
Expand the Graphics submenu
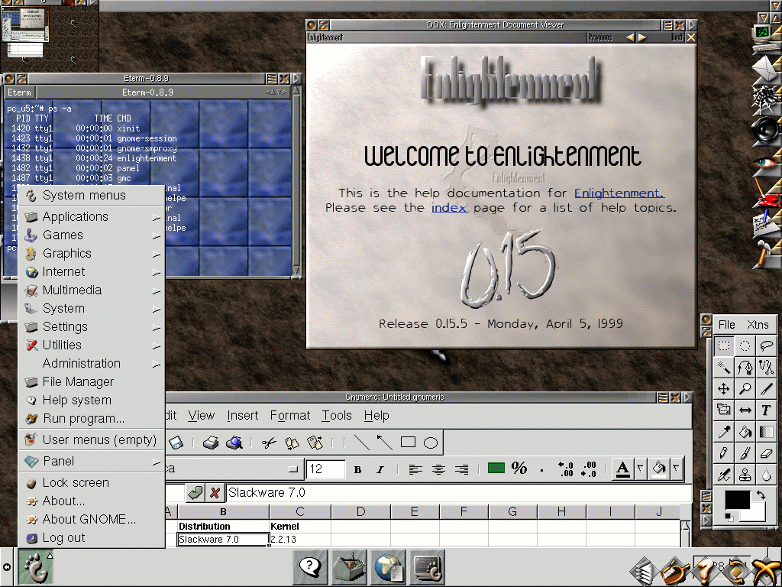click(92, 254)
